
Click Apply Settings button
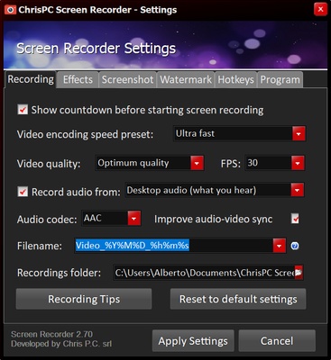coord(193,341)
